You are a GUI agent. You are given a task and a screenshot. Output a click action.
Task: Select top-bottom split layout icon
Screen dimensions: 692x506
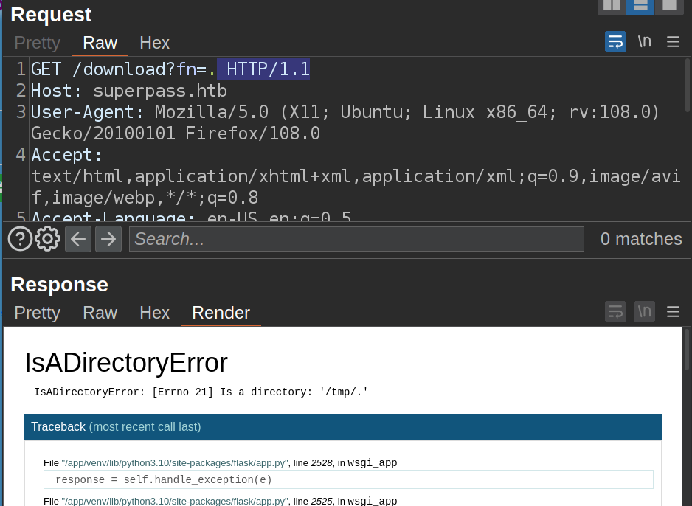(x=640, y=6)
